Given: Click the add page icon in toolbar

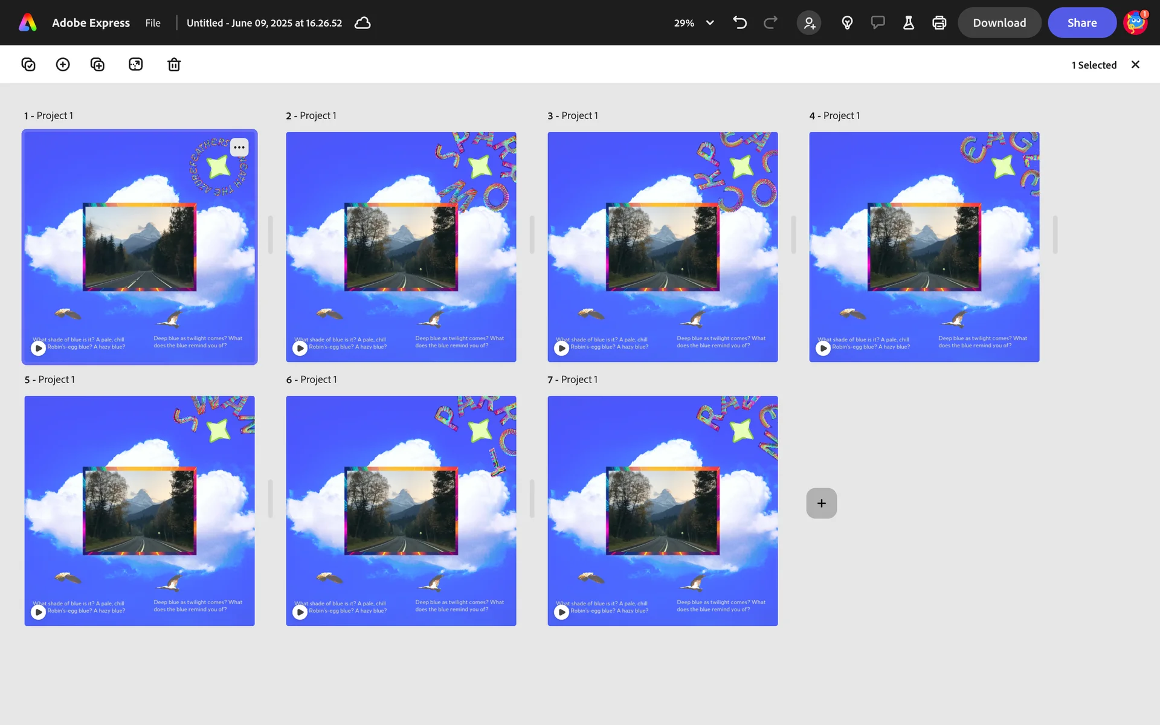Looking at the screenshot, I should (63, 65).
